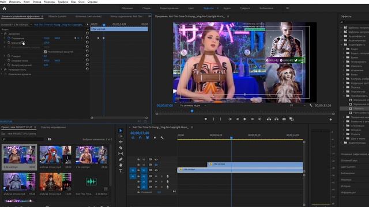Add or remove a Position keyframe
The image size is (369, 207).
click(78, 38)
